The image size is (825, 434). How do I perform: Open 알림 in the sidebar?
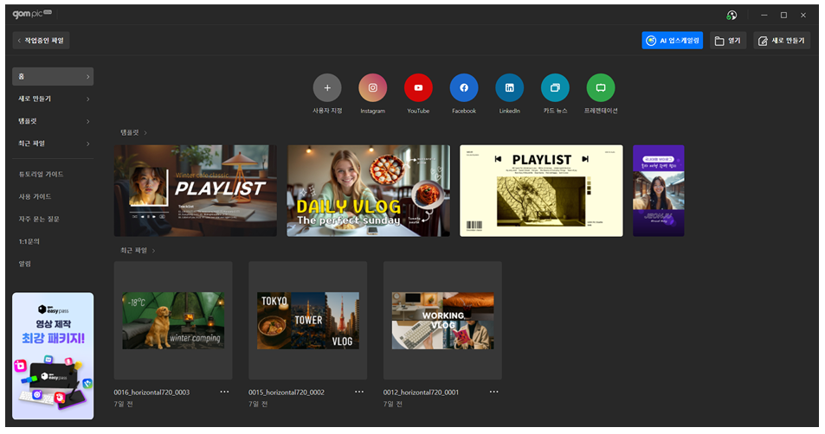(x=25, y=264)
